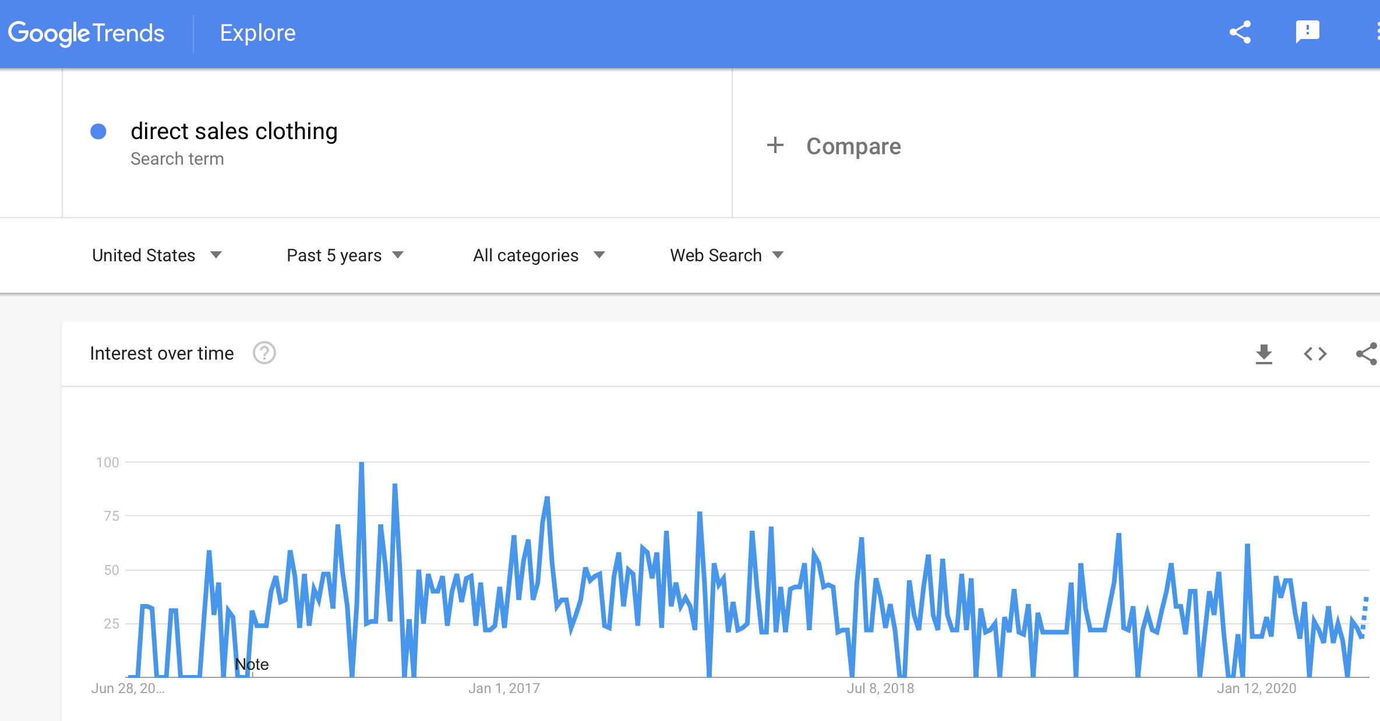
Task: Click the Jan 1, 2017 axis label
Action: point(504,688)
